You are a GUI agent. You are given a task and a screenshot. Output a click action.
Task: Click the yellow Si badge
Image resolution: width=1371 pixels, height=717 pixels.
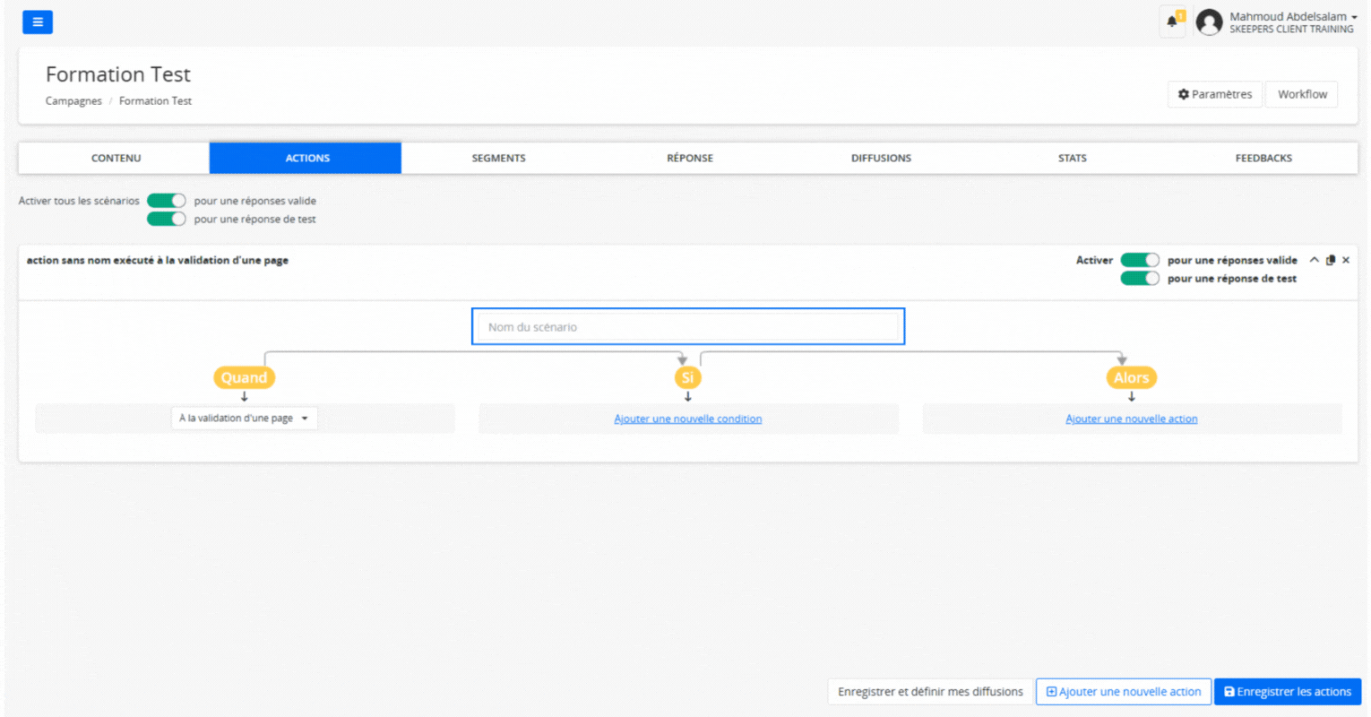[x=687, y=378]
